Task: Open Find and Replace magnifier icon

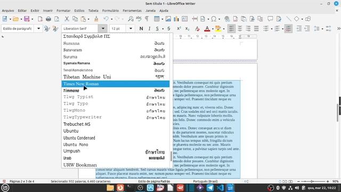Action: (x=131, y=19)
